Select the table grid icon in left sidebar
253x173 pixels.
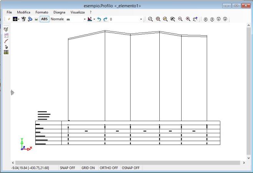pyautogui.click(x=6, y=52)
